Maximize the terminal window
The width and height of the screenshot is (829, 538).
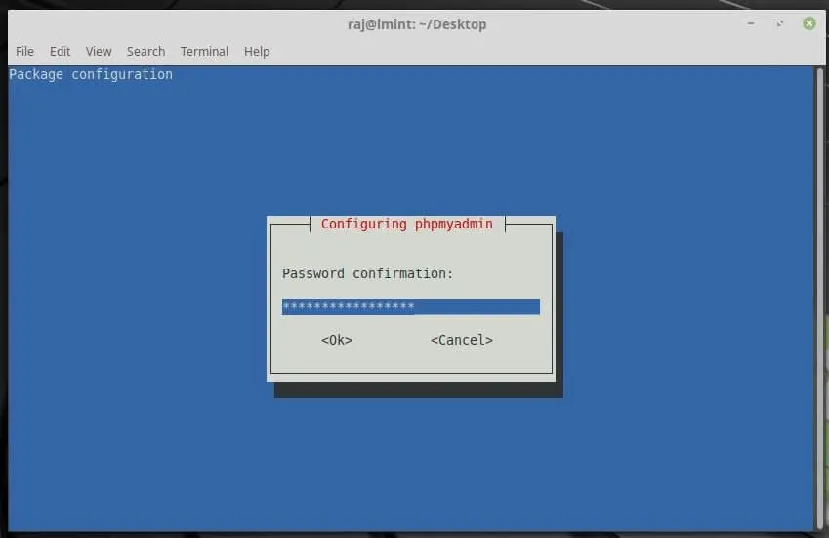point(780,23)
